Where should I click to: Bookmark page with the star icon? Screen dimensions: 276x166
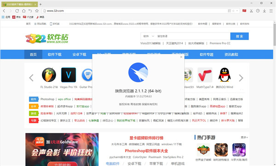pyautogui.click(x=37, y=11)
